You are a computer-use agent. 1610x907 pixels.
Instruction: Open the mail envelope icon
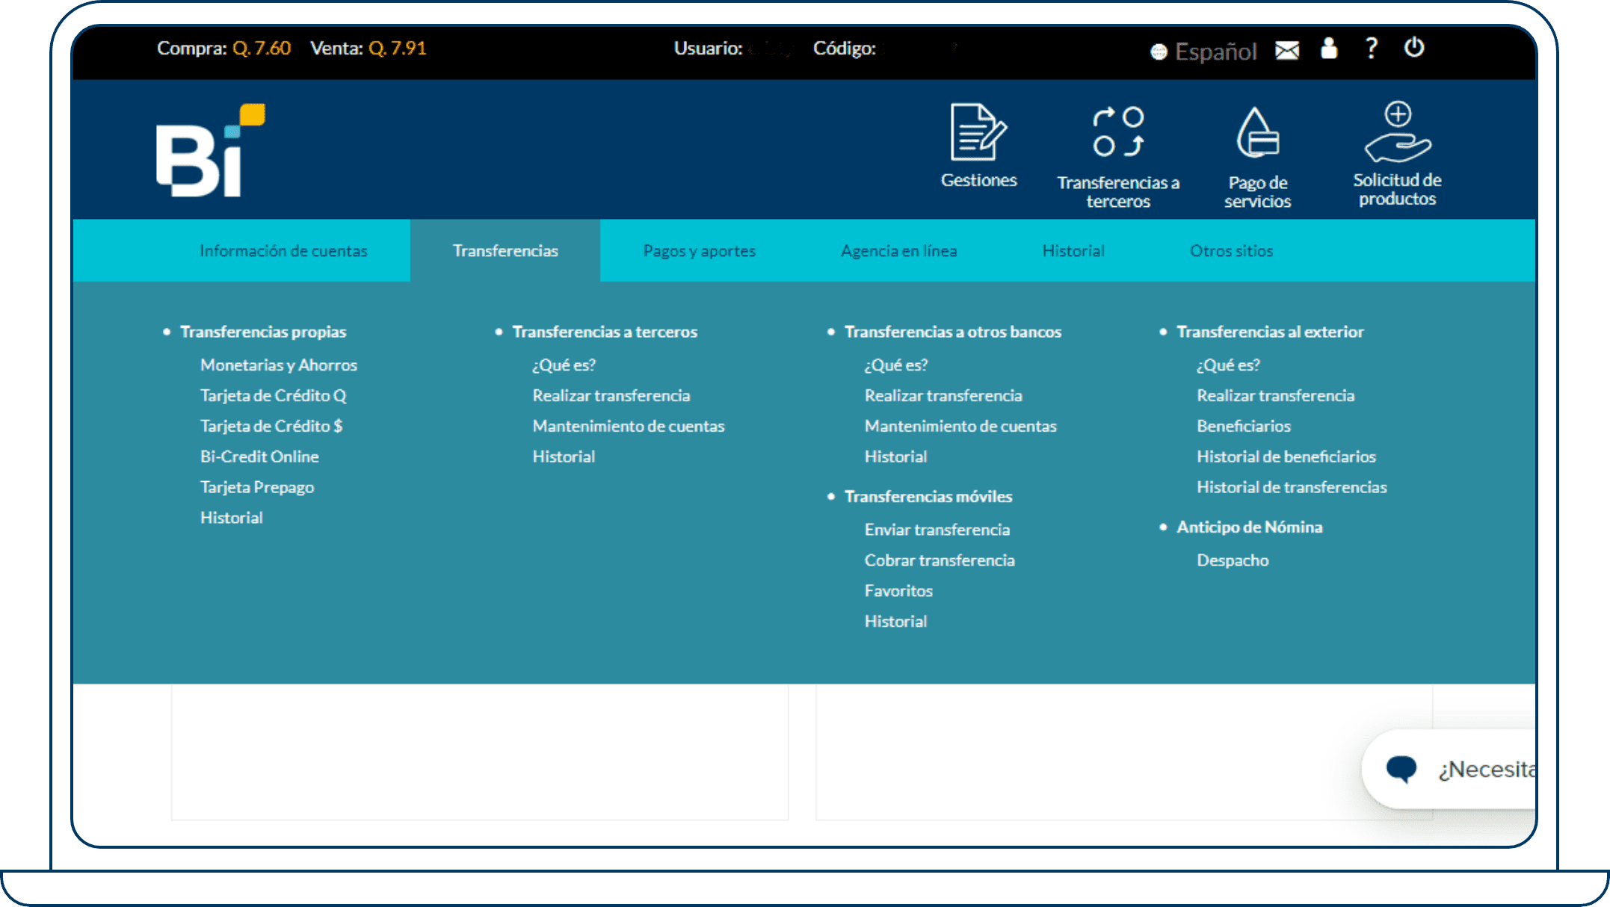pyautogui.click(x=1287, y=50)
